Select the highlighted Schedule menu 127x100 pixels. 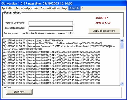tap(74, 8)
